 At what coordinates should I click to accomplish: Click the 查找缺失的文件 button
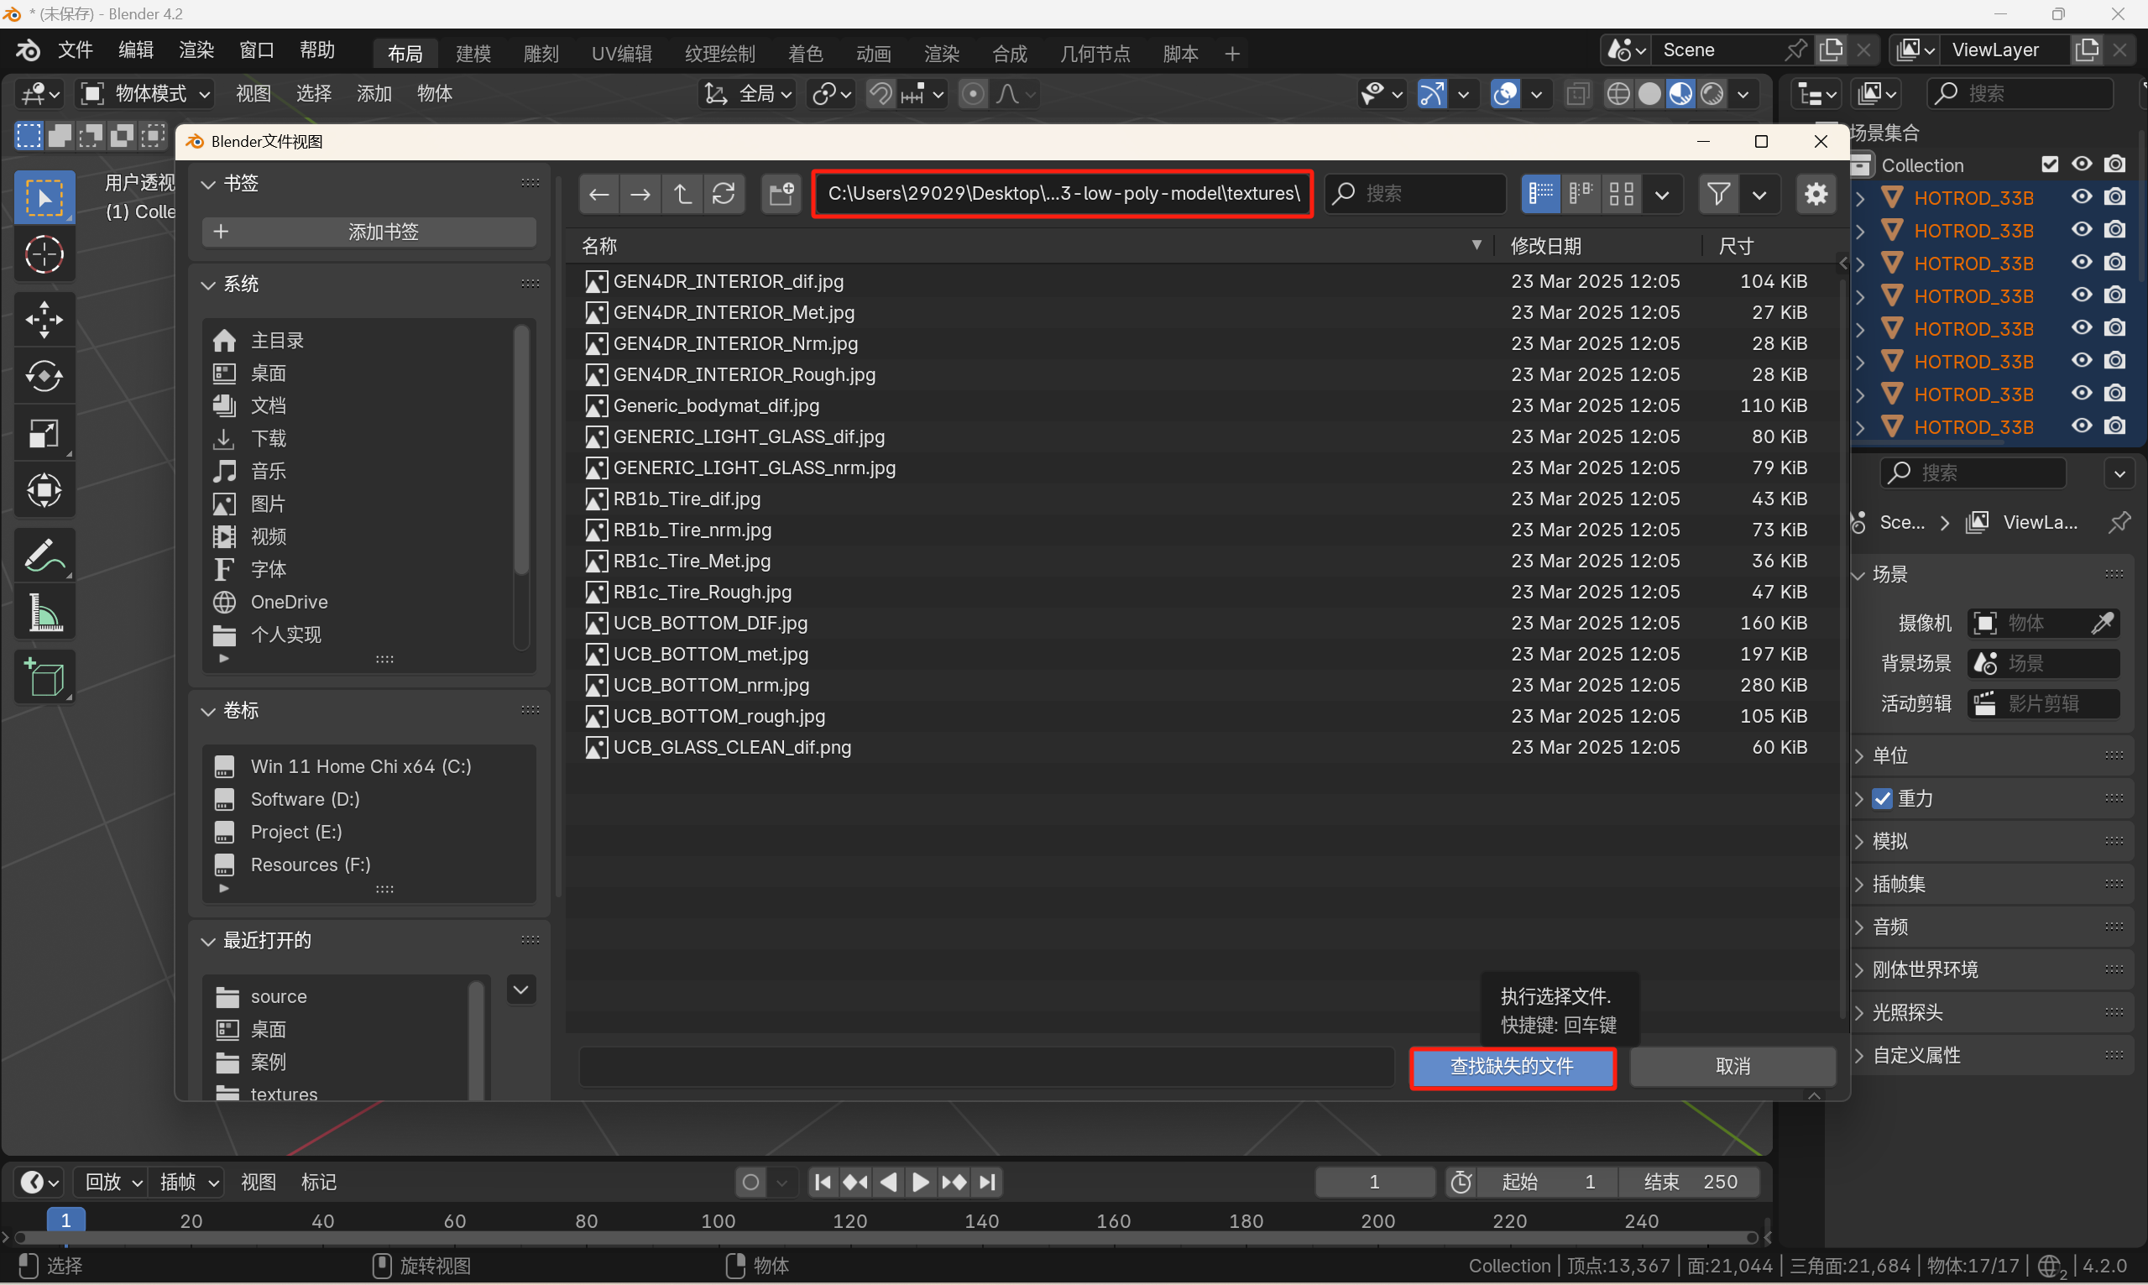1512,1067
